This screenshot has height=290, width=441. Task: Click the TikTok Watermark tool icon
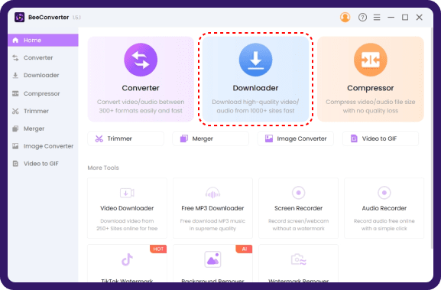[x=127, y=259]
